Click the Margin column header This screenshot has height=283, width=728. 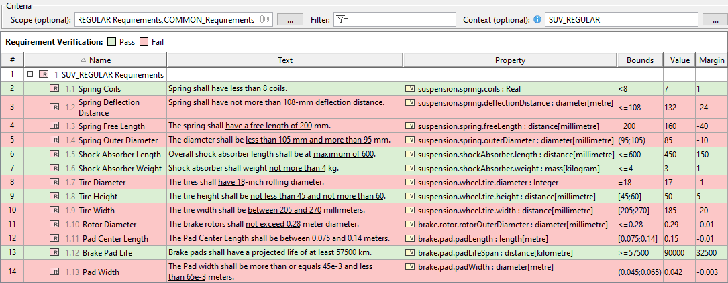click(x=711, y=60)
